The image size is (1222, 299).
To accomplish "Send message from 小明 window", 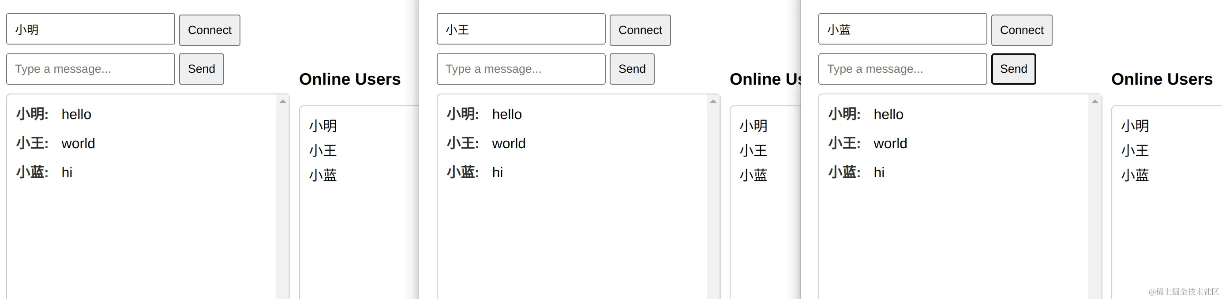I will point(201,69).
